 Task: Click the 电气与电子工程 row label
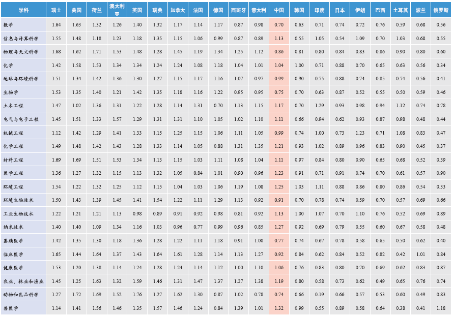click(20, 119)
